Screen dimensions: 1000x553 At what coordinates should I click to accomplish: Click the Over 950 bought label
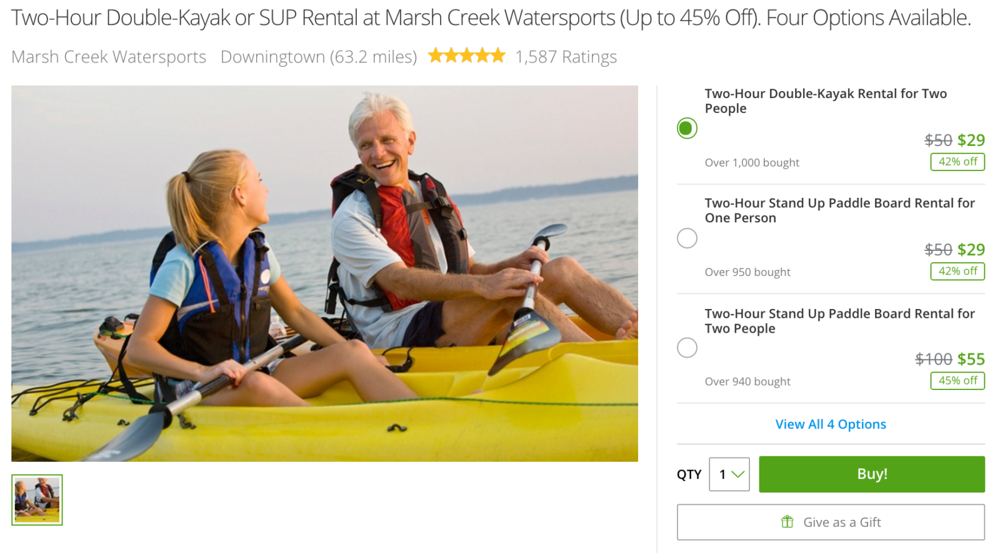coord(747,272)
